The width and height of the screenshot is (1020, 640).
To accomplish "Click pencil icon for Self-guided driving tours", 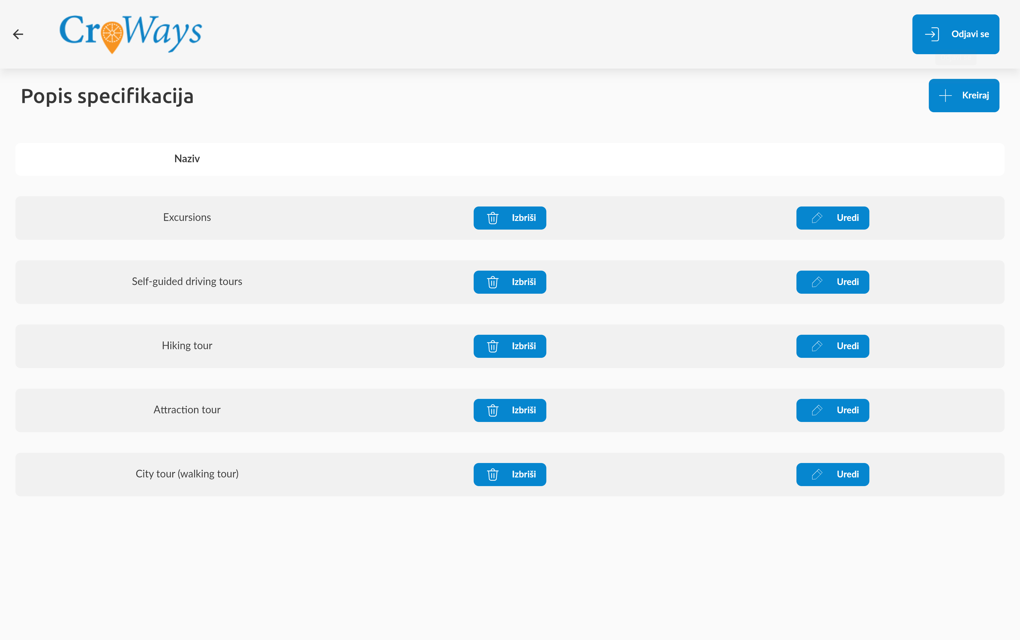I will 817,282.
